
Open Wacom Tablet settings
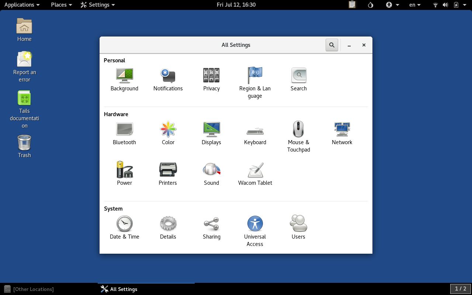tap(255, 174)
